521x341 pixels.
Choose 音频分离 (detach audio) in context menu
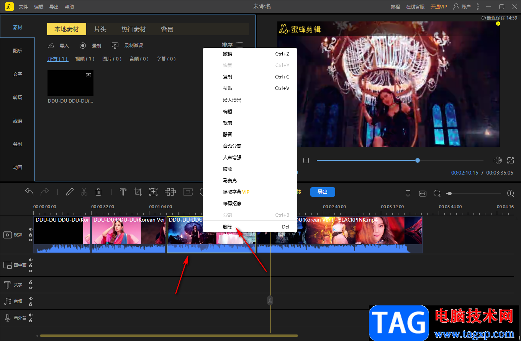tap(250, 146)
